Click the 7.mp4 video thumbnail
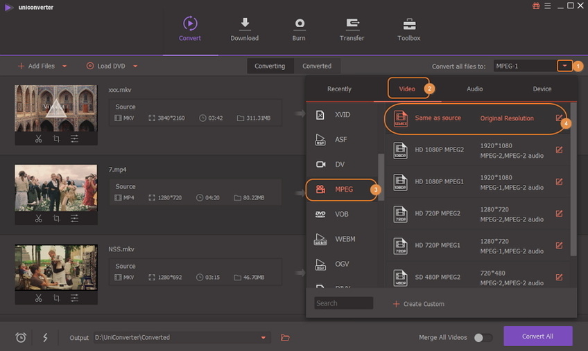This screenshot has width=588, height=351. [x=56, y=188]
